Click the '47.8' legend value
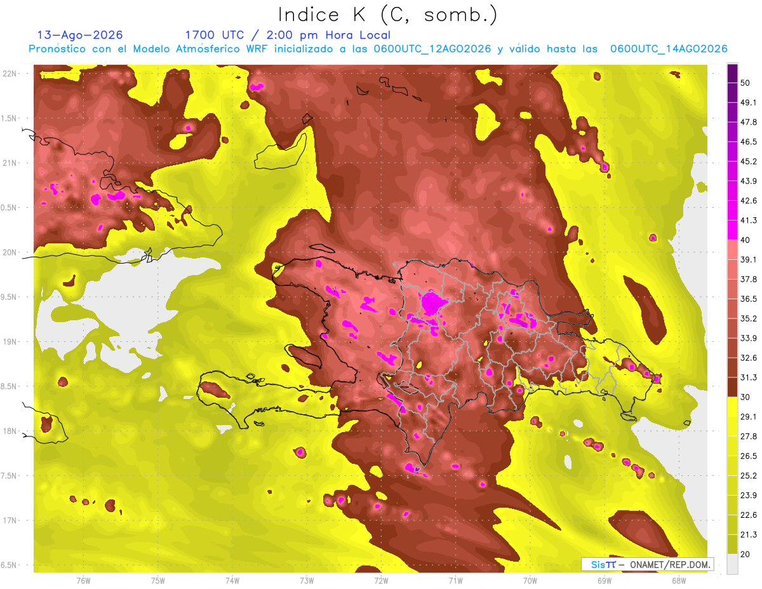The height and width of the screenshot is (589, 762). [x=749, y=123]
